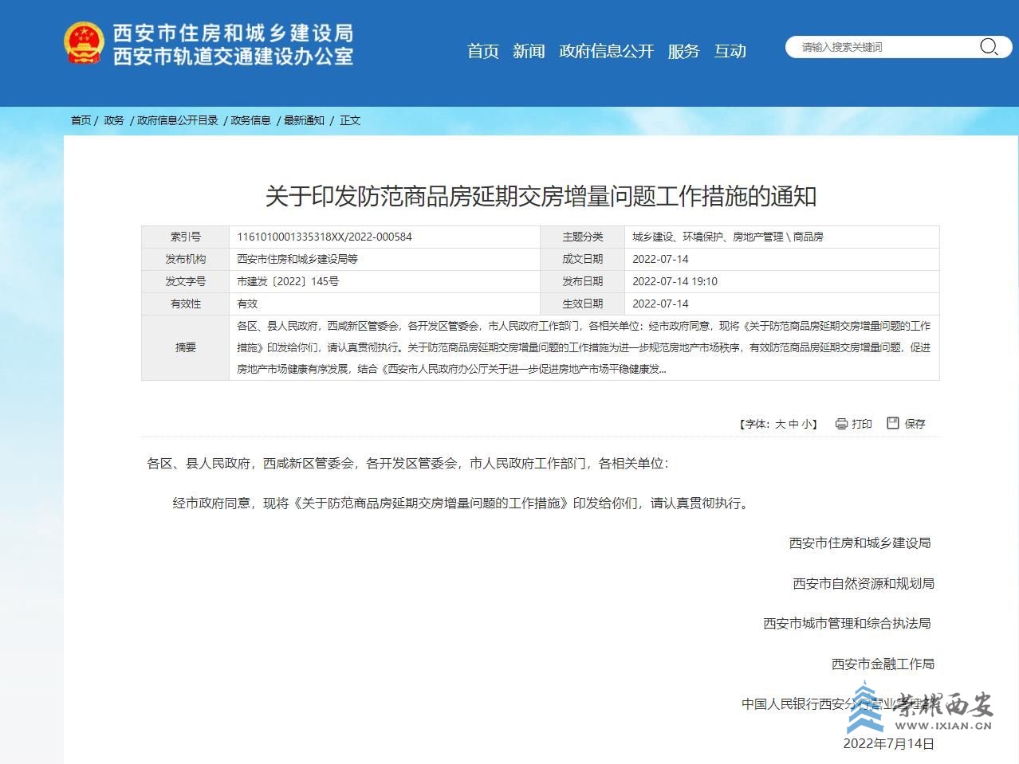Viewport: 1019px width, 764px height.
Task: Go to 政务 in the breadcrumb
Action: (x=114, y=120)
